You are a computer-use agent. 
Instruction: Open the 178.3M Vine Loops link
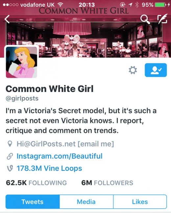[x=49, y=168]
